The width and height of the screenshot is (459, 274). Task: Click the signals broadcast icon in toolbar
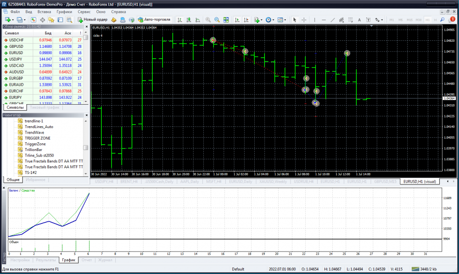[131, 20]
